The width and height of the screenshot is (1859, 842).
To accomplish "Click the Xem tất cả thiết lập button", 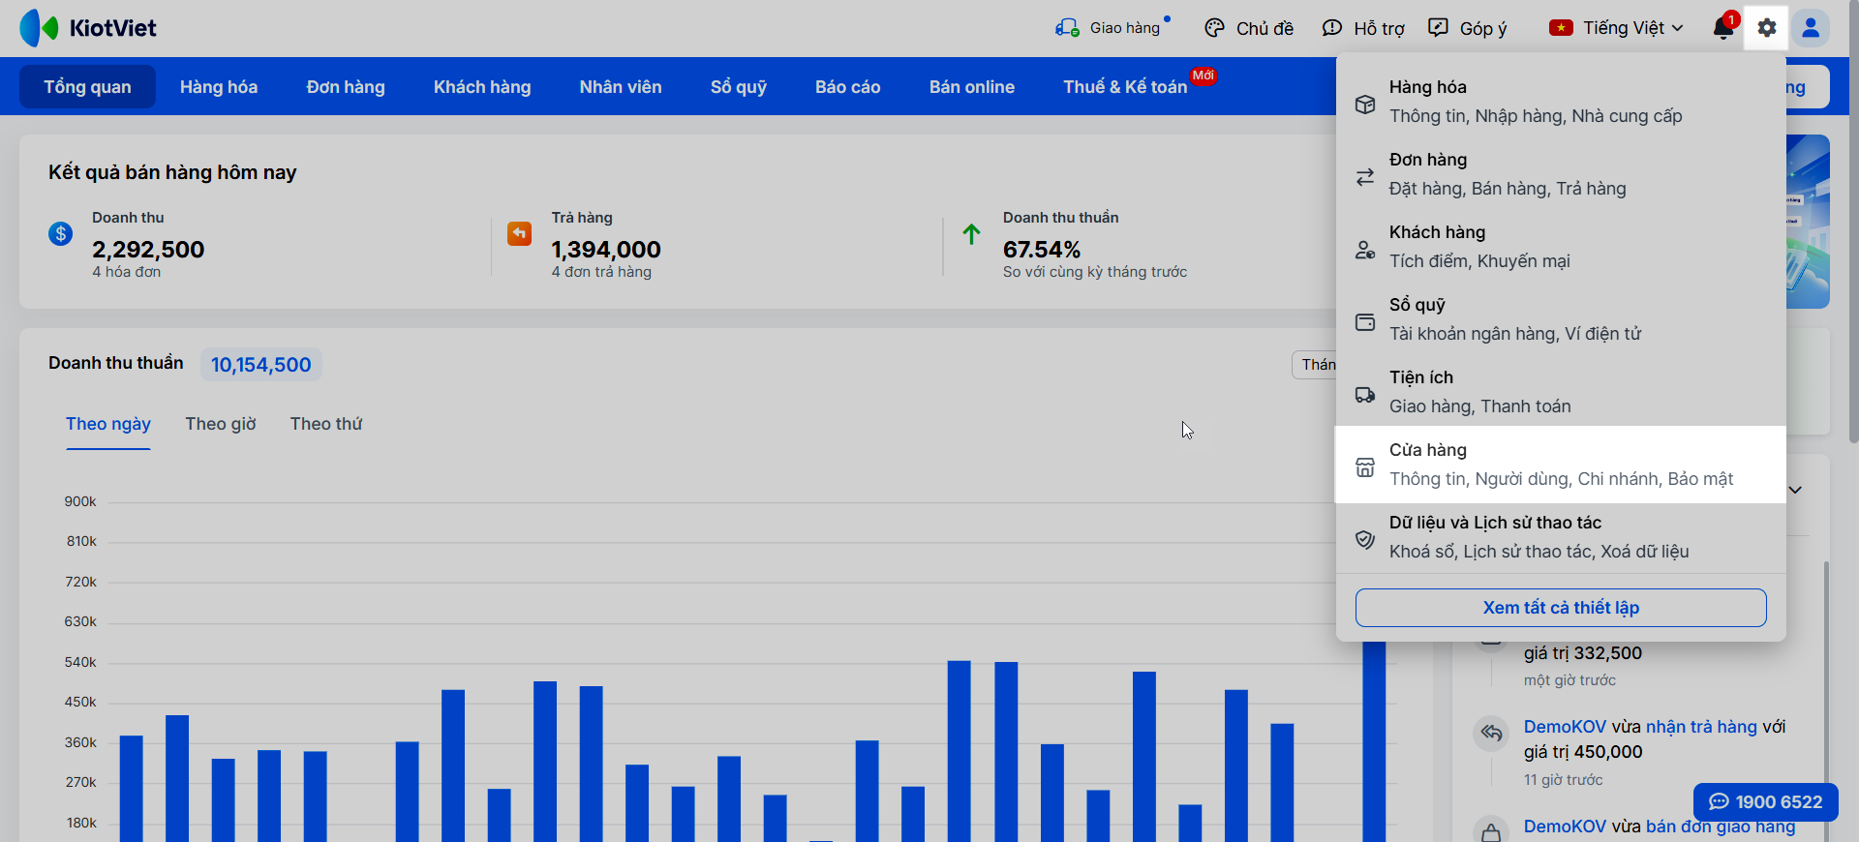I will click(x=1561, y=608).
